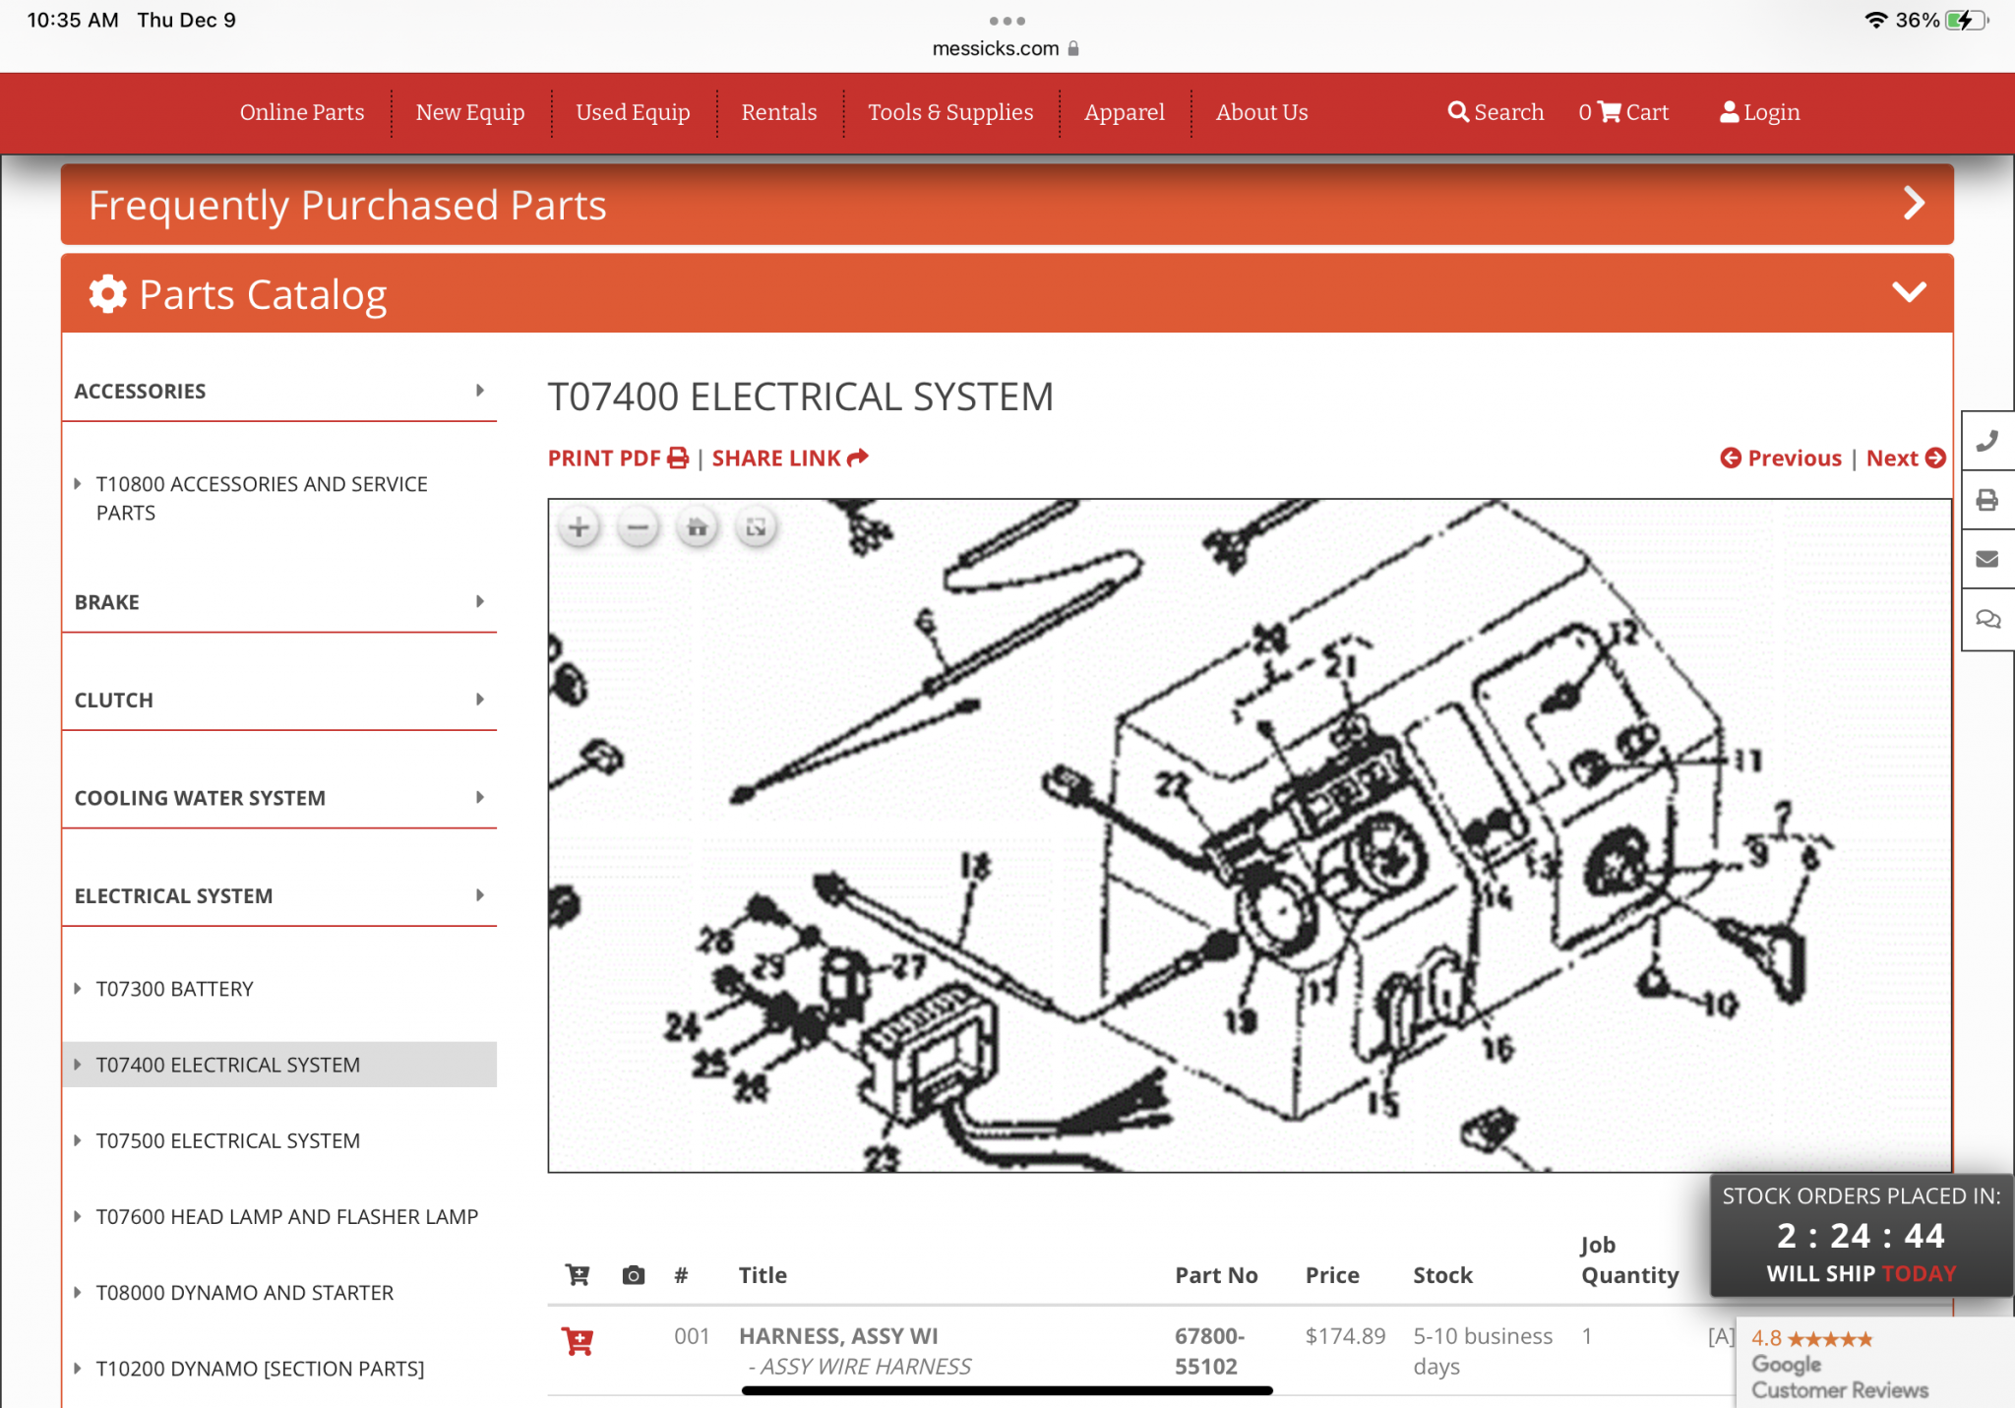
Task: Click the printer sidebar icon
Action: click(x=1987, y=500)
